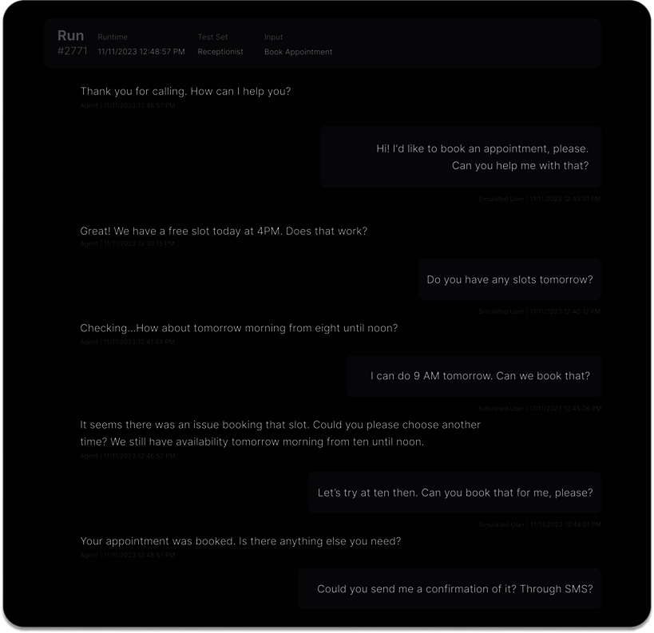654x633 pixels.
Task: Click the Input column label
Action: 273,37
